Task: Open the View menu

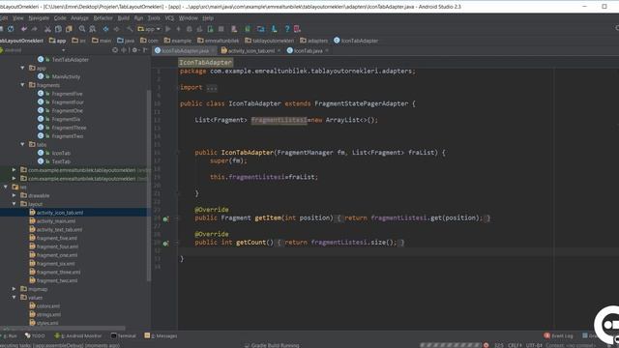Action: pyautogui.click(x=18, y=17)
